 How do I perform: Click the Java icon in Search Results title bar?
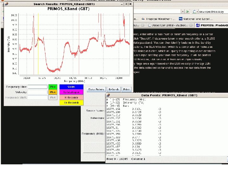tap(6, 4)
